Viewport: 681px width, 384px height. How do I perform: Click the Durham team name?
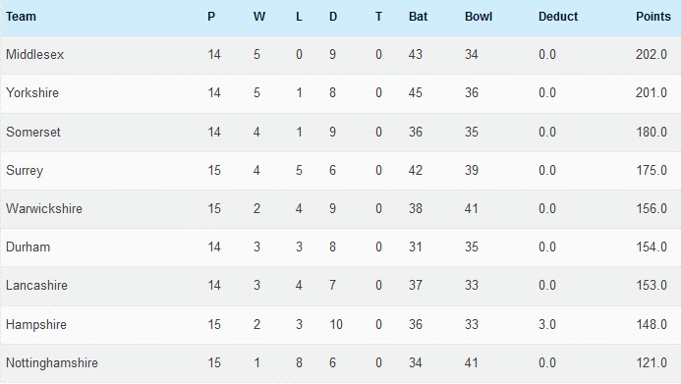[28, 247]
